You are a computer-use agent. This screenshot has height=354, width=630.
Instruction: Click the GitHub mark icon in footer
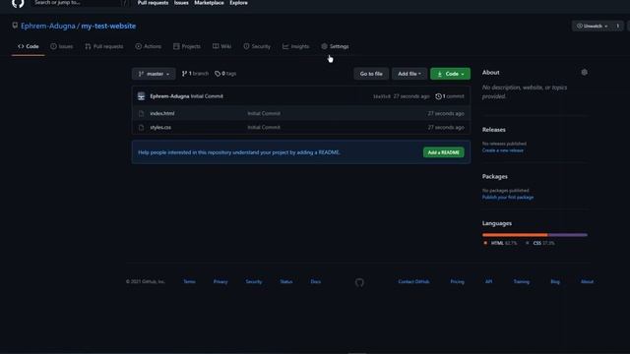[359, 282]
